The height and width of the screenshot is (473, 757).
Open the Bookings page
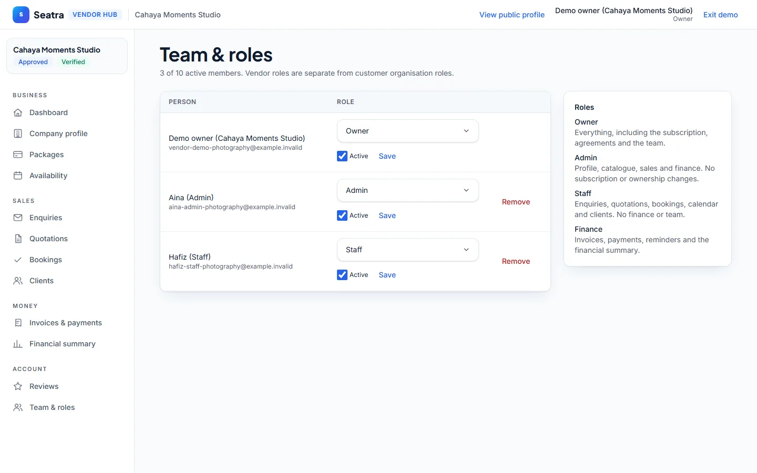tap(67, 260)
